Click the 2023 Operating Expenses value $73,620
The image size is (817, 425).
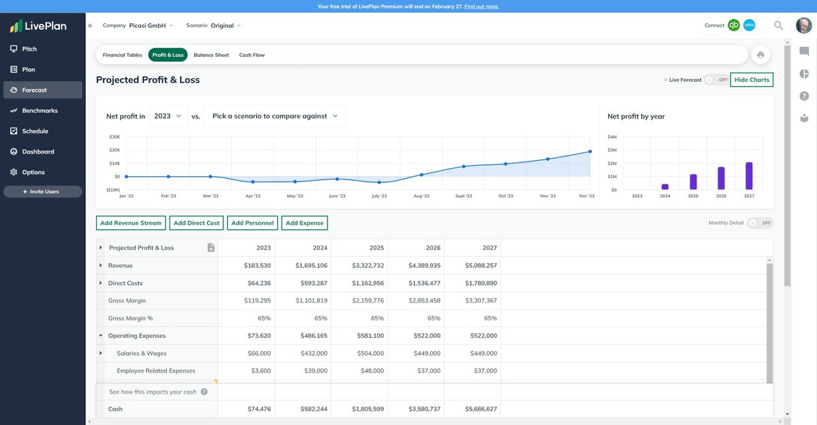[x=257, y=335]
